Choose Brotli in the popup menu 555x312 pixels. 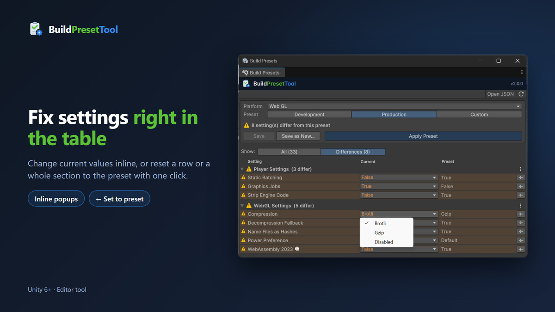point(386,223)
